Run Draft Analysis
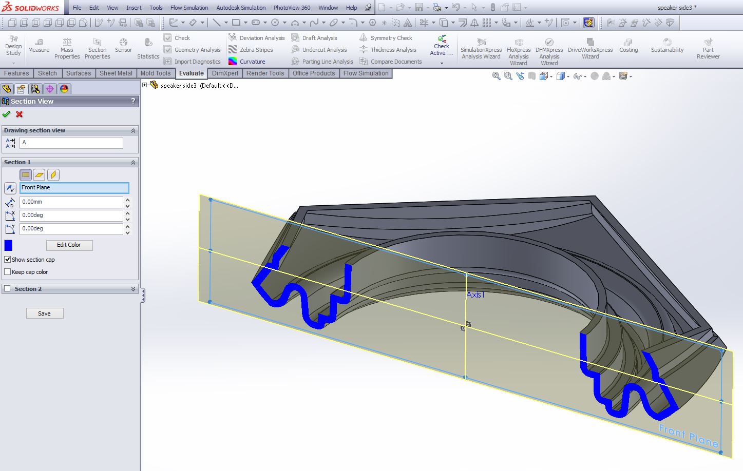The width and height of the screenshot is (743, 471). [314, 38]
